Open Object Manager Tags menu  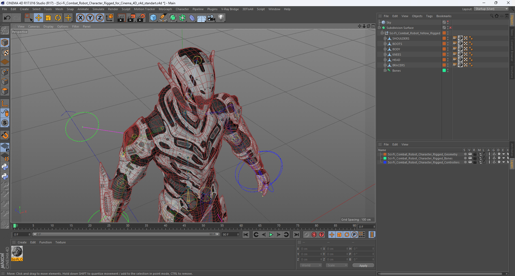point(429,16)
